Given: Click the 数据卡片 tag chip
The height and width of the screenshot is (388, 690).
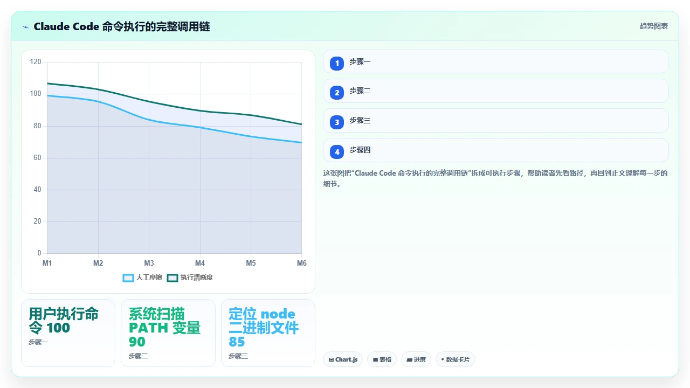Looking at the screenshot, I should click(x=455, y=359).
